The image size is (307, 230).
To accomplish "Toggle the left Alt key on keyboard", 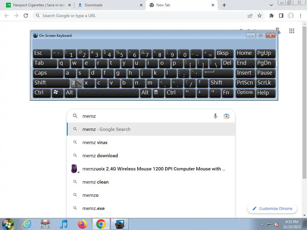I will click(70, 93).
